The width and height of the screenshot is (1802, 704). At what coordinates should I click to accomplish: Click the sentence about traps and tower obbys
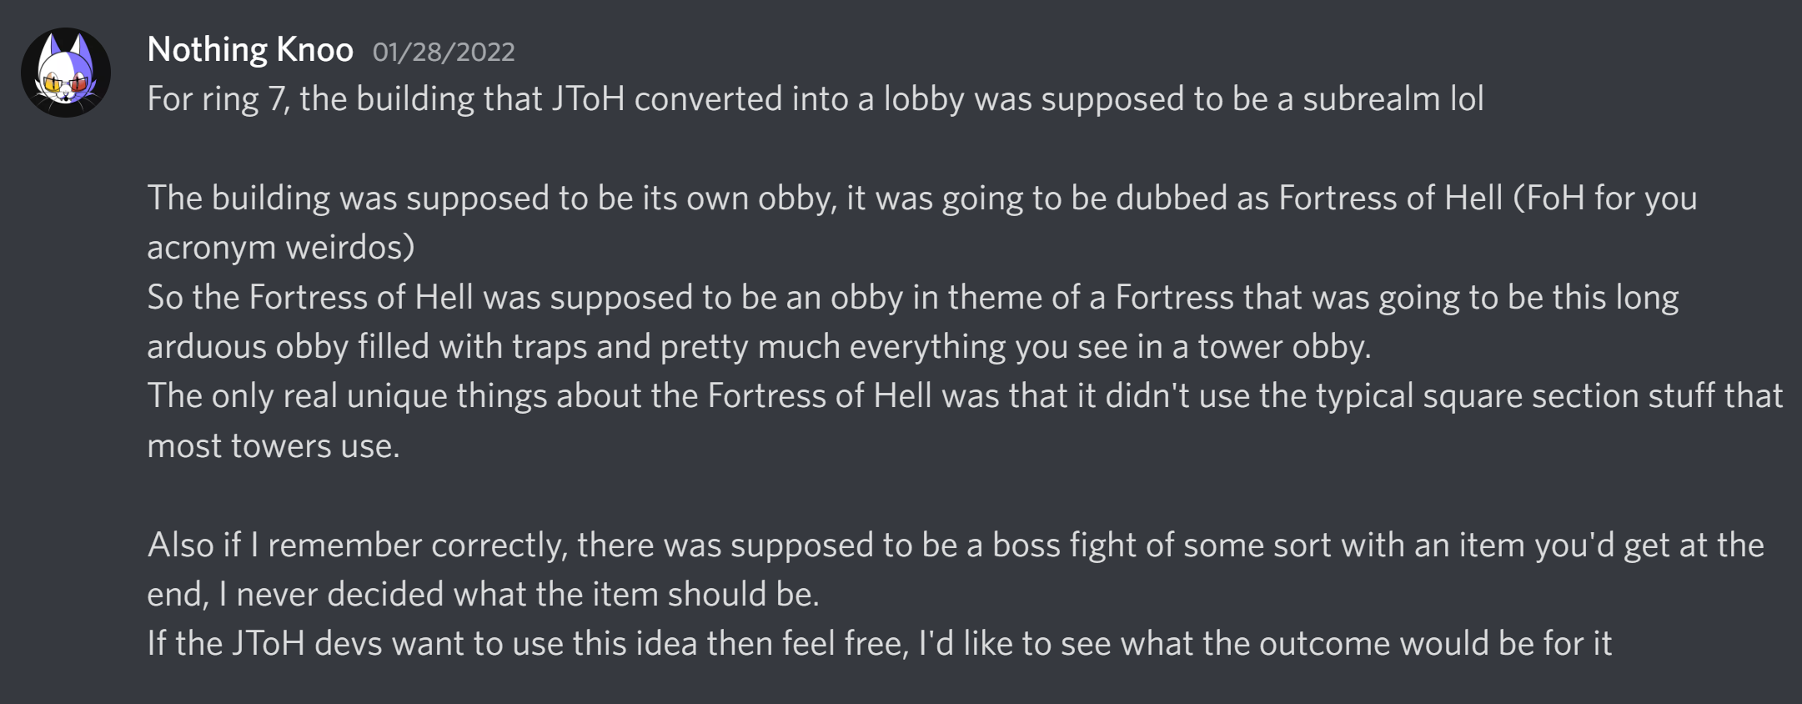tap(750, 348)
